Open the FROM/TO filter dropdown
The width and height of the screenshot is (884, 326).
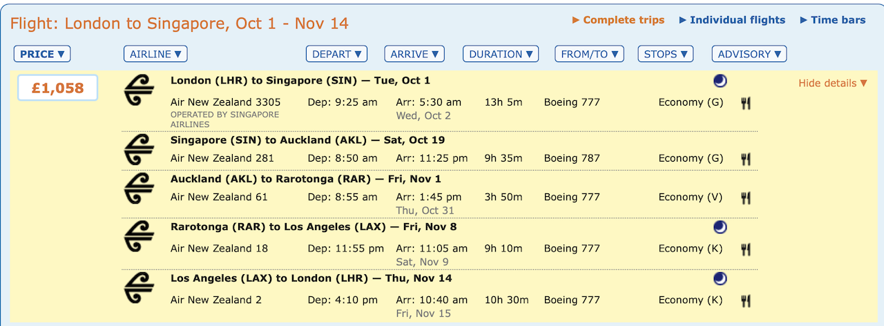pyautogui.click(x=589, y=54)
